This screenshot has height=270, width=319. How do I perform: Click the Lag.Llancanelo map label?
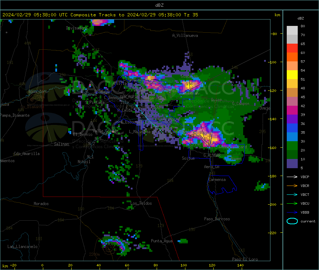[22, 247]
